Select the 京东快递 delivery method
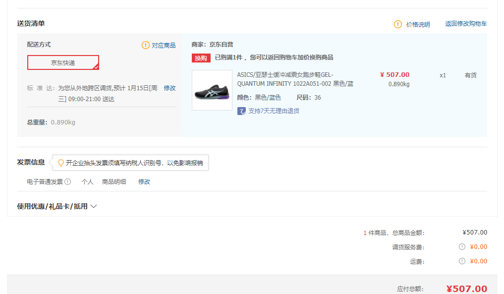The height and width of the screenshot is (294, 504). click(63, 62)
